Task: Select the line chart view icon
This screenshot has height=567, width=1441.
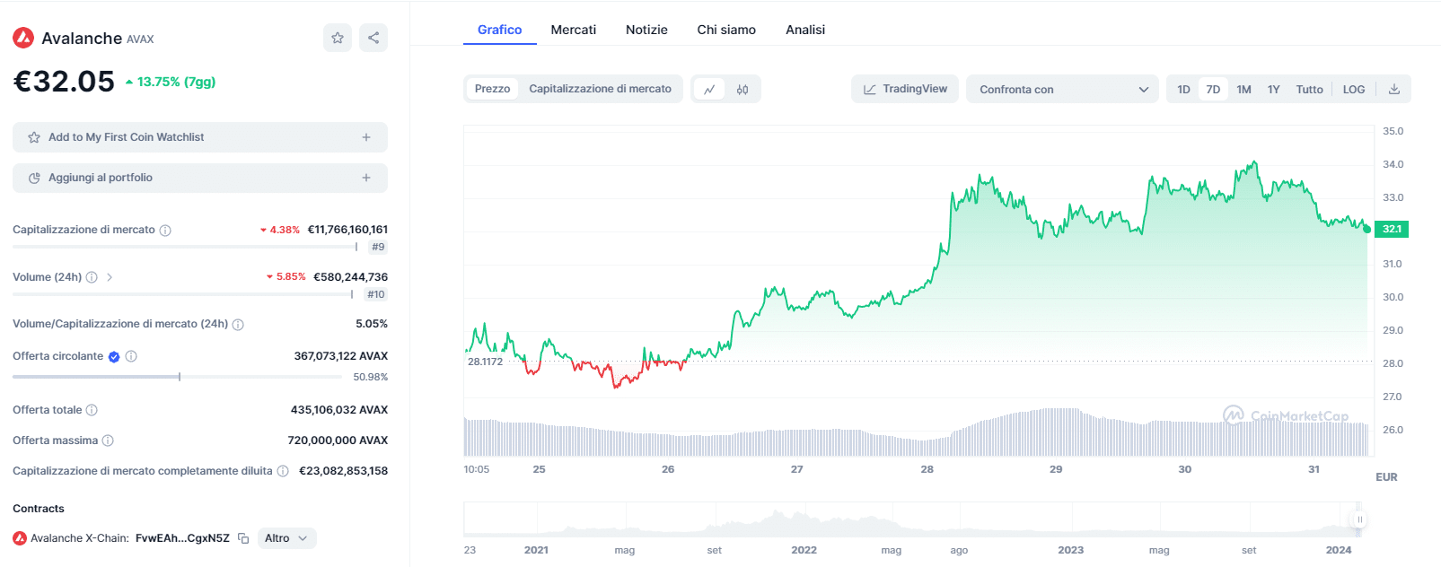Action: pos(709,90)
